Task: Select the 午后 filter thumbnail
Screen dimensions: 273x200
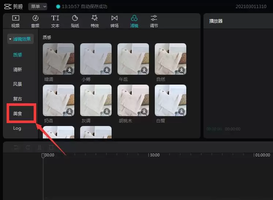Action: [133, 59]
